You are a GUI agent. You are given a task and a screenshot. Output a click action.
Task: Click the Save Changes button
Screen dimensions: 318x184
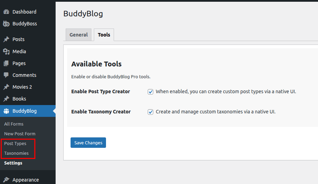point(88,143)
